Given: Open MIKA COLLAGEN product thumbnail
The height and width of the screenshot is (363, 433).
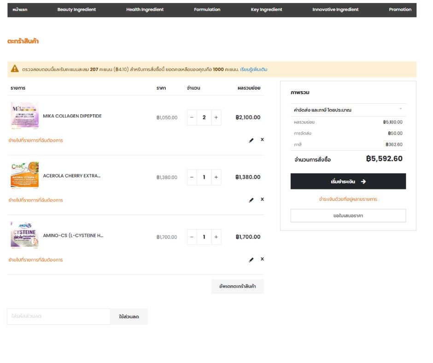Looking at the screenshot, I should [x=24, y=116].
